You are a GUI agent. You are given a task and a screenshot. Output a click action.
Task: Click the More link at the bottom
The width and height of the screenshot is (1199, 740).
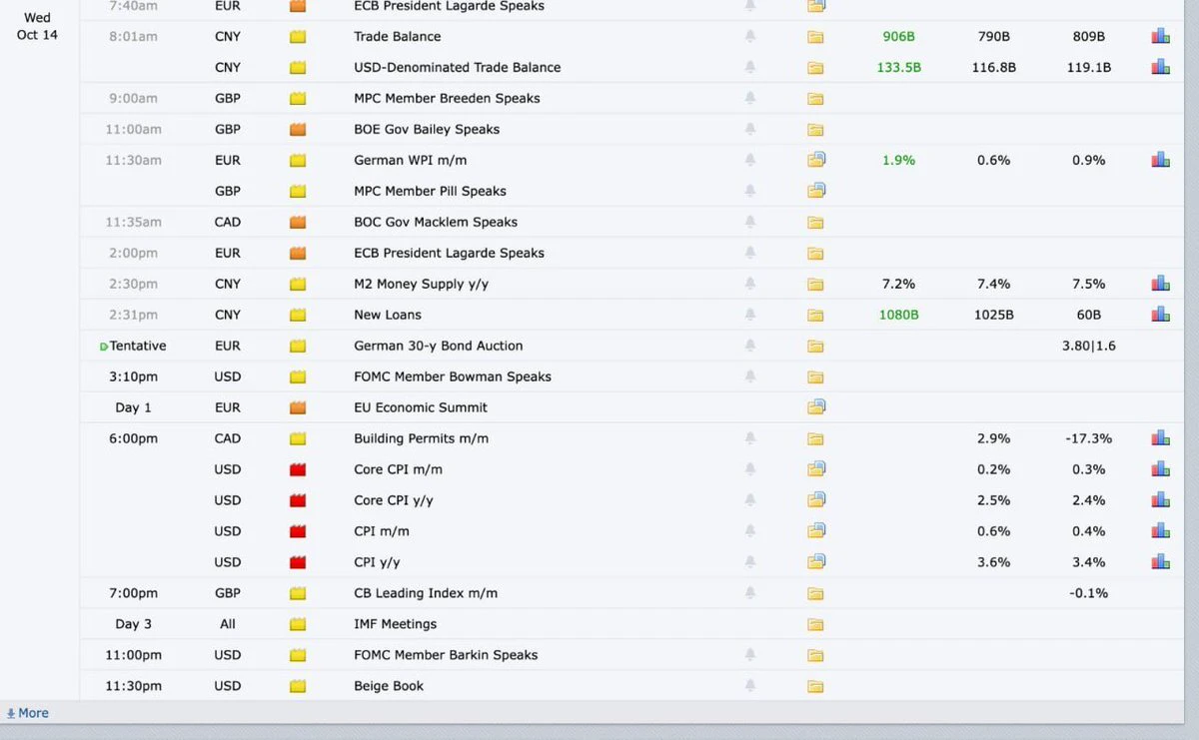(x=27, y=713)
